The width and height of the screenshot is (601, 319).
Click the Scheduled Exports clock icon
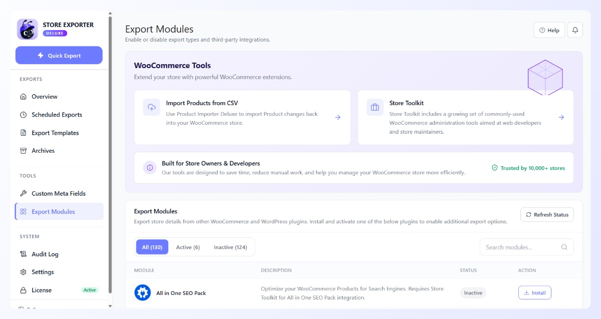pos(23,115)
